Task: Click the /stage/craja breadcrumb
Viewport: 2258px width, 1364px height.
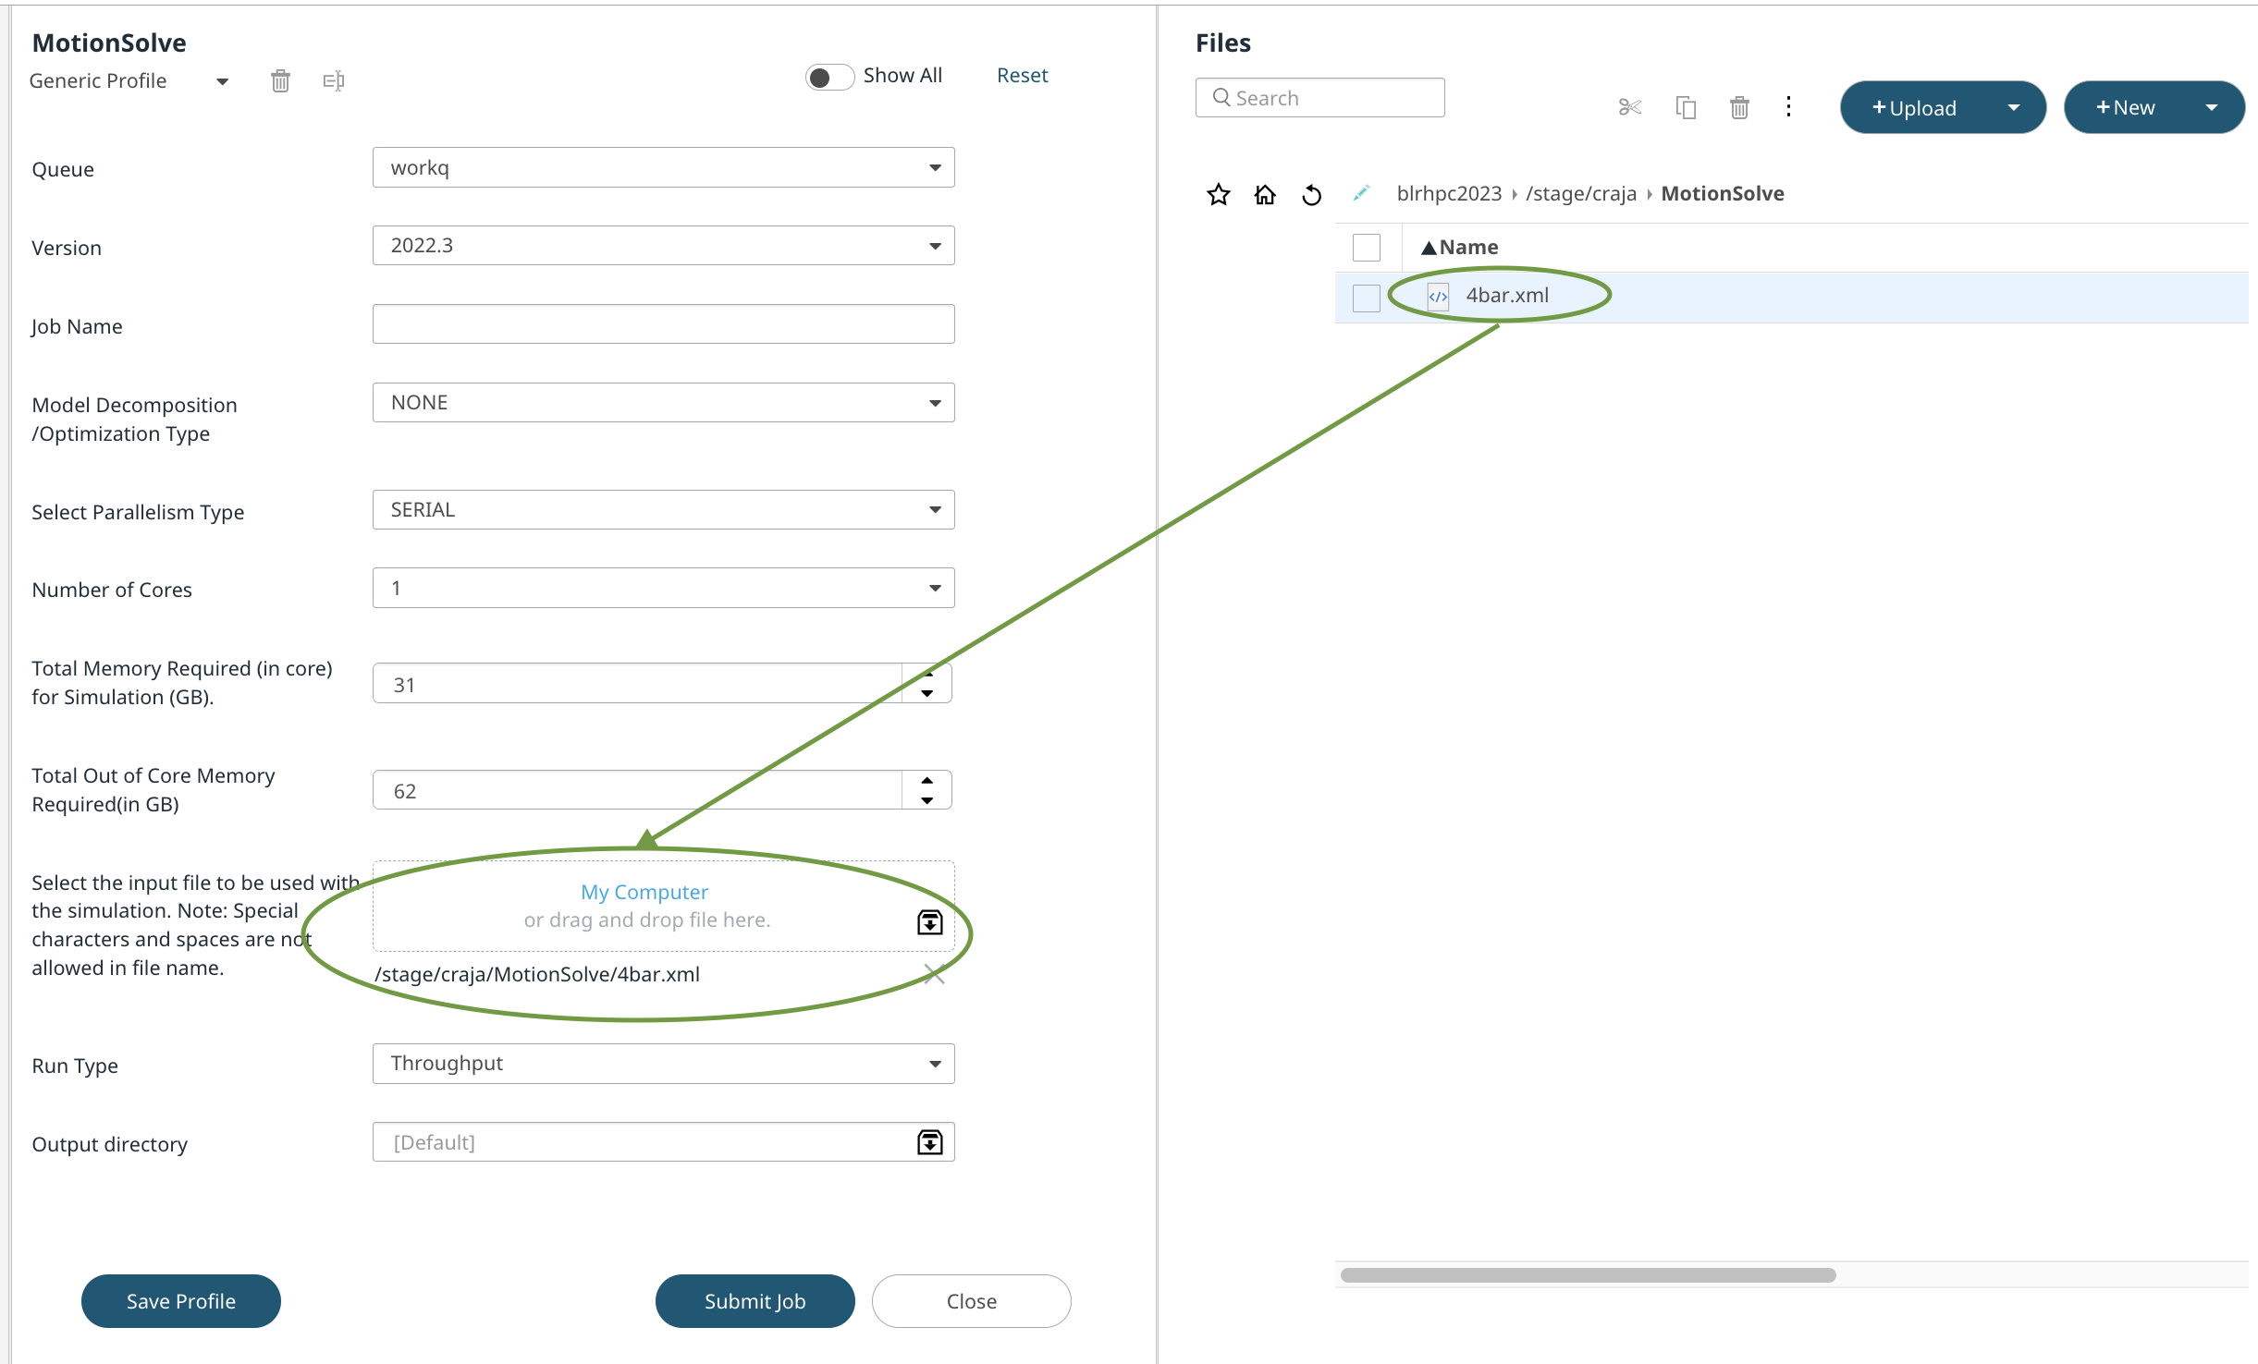Action: (1580, 194)
